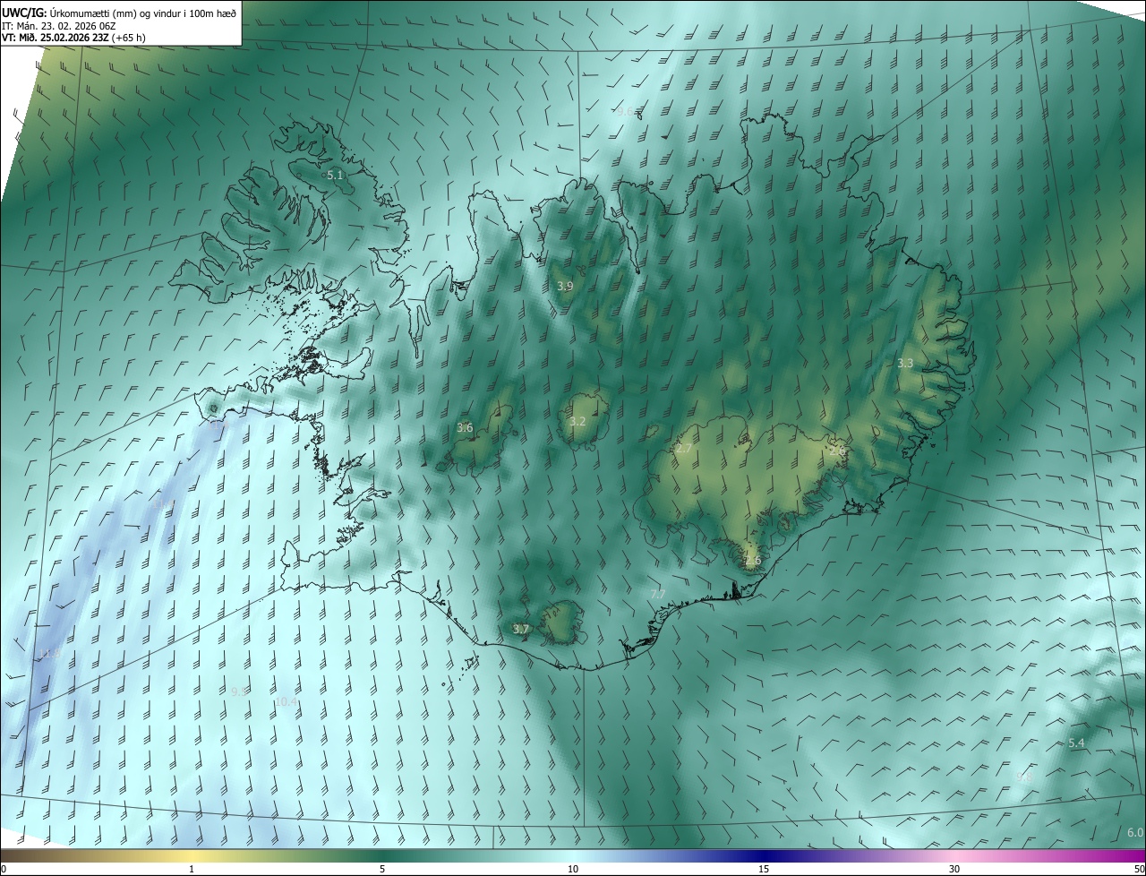This screenshot has width=1146, height=876.
Task: Click the 3.9 value in north Iceland
Action: coord(564,286)
